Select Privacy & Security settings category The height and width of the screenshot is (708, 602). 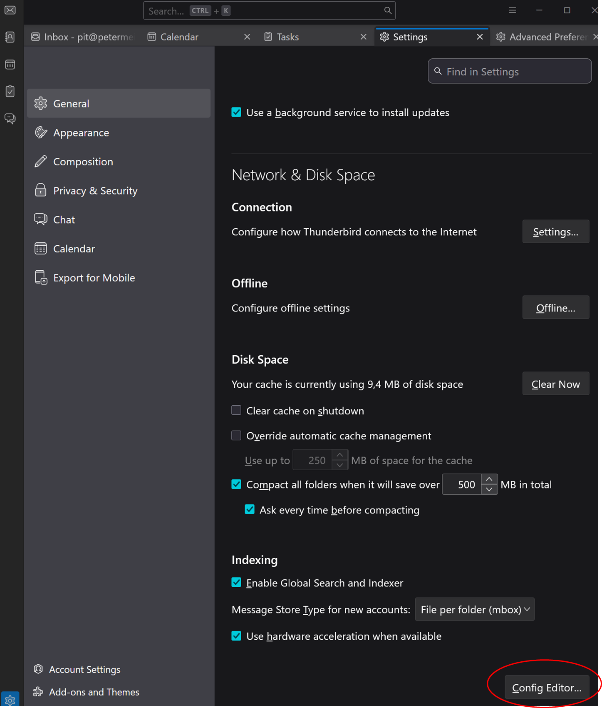(95, 191)
